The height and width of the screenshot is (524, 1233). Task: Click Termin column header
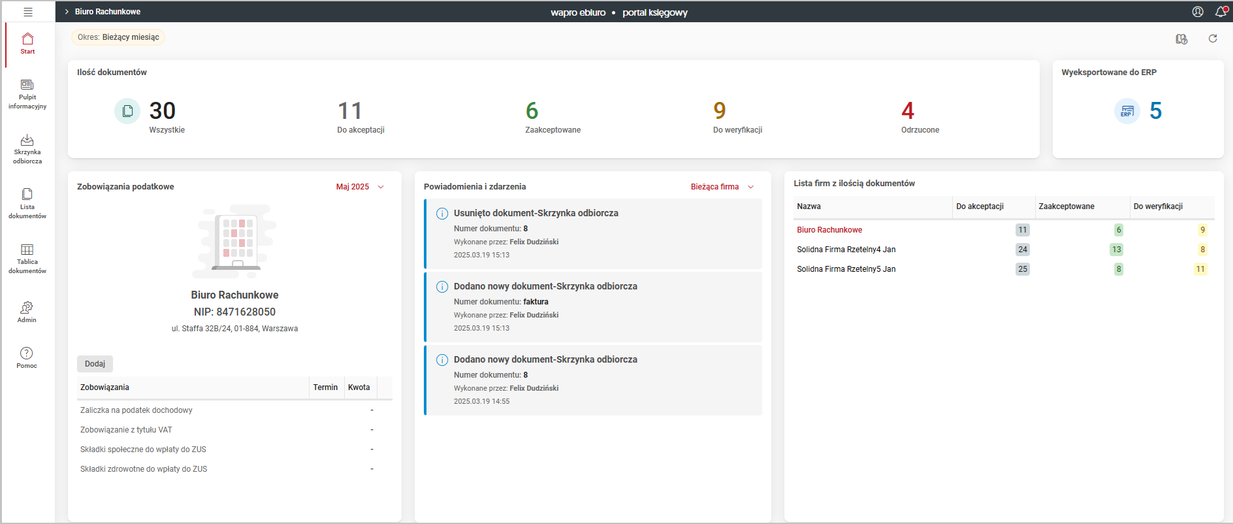(325, 387)
